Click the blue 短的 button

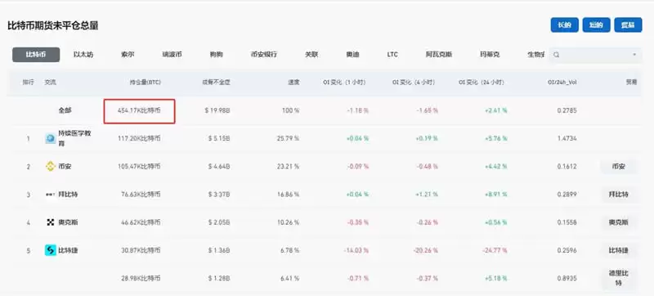point(596,25)
